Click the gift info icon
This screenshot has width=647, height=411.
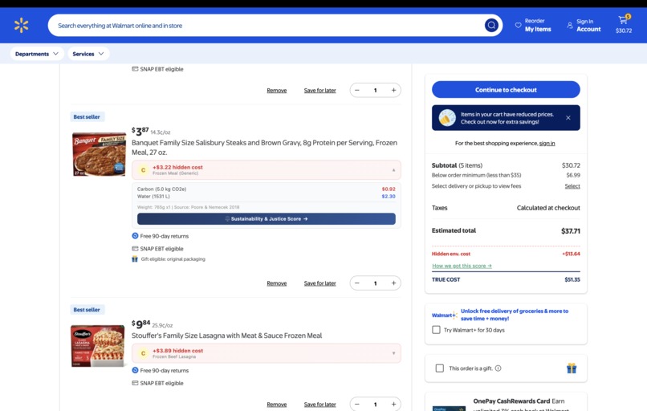[498, 368]
